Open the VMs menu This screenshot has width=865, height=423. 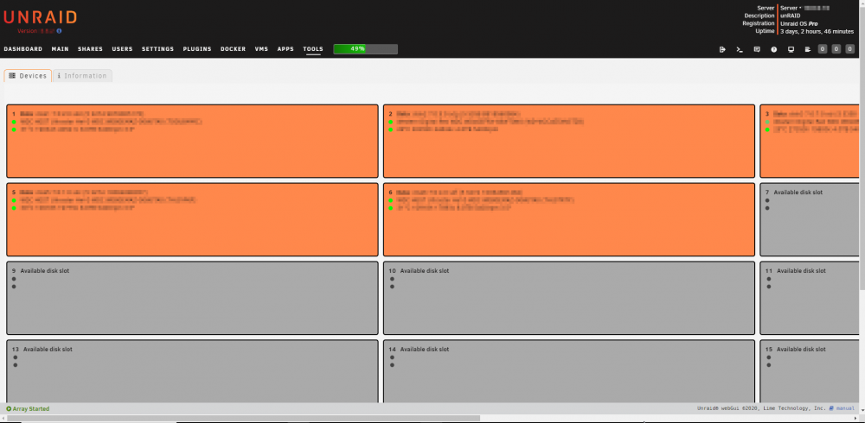tap(261, 49)
